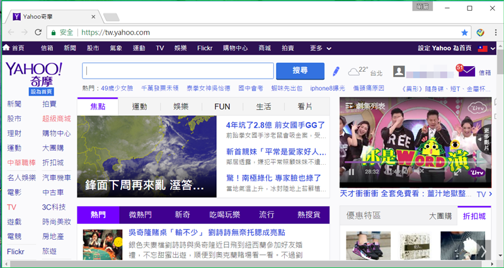
Task: Click the cloudy weather icon for 台北
Action: 353,72
